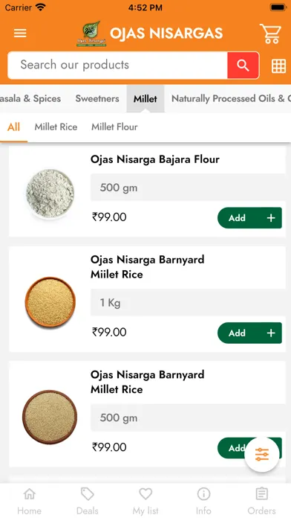291x518 pixels.
Task: Expand Barnyard Millet Rice 500 gm selector
Action: coord(188,418)
